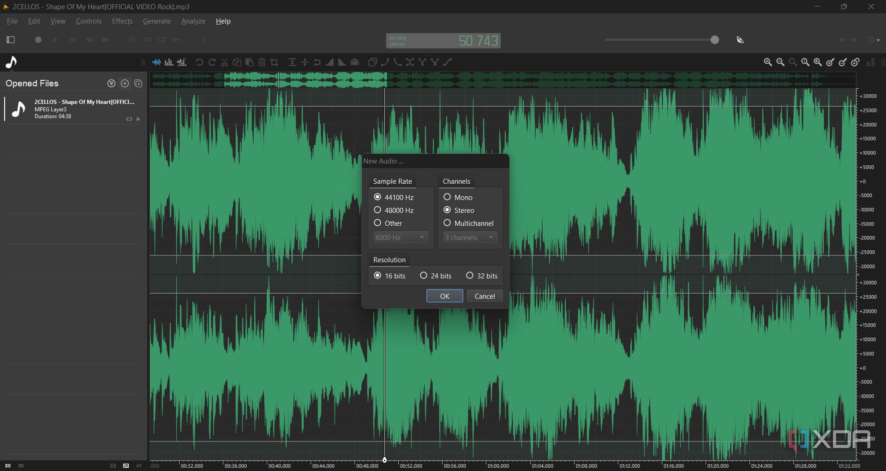Click the trash delete icon
Screen dimensions: 886x471
pos(262,62)
